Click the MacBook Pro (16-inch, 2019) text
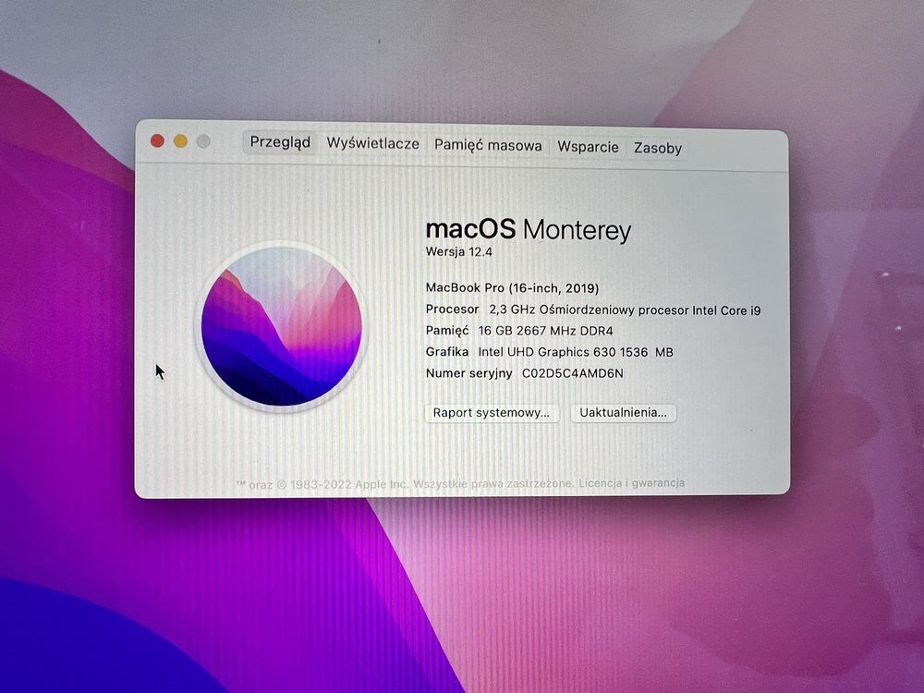The image size is (924, 693). pos(512,288)
